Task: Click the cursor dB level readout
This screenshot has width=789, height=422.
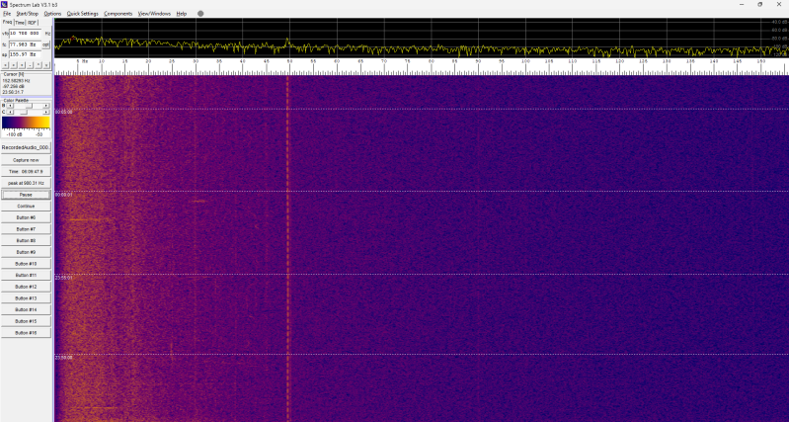Action: tap(13, 86)
